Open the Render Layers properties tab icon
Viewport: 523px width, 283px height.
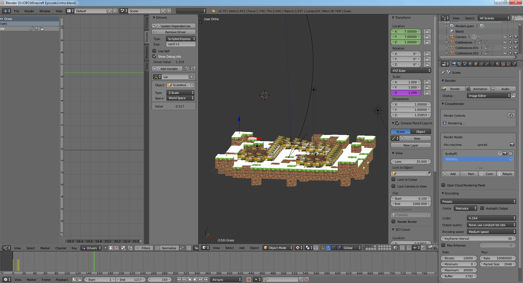(460, 64)
